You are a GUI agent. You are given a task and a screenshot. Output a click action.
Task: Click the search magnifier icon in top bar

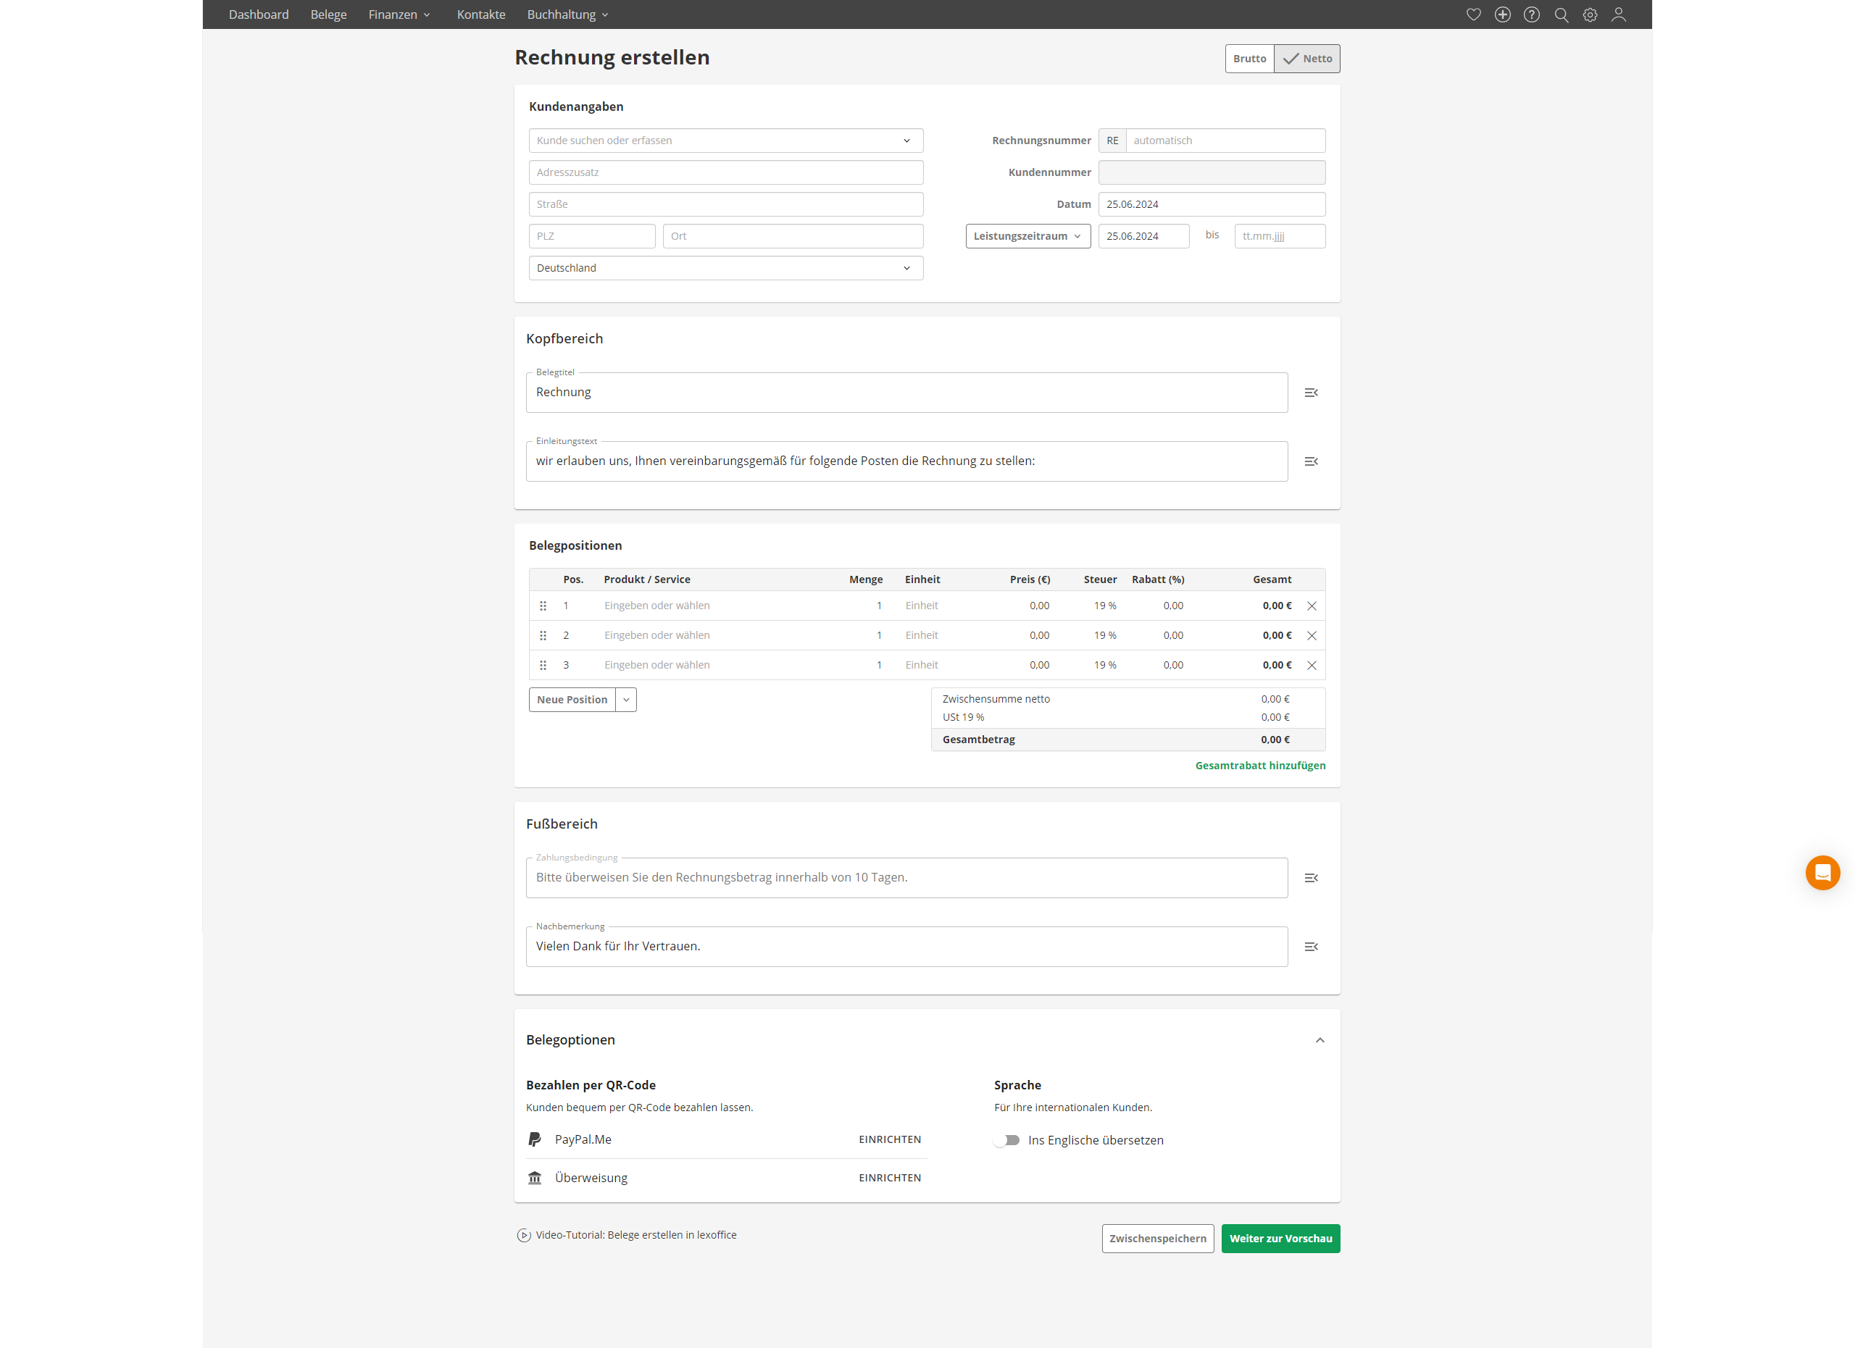pyautogui.click(x=1561, y=14)
